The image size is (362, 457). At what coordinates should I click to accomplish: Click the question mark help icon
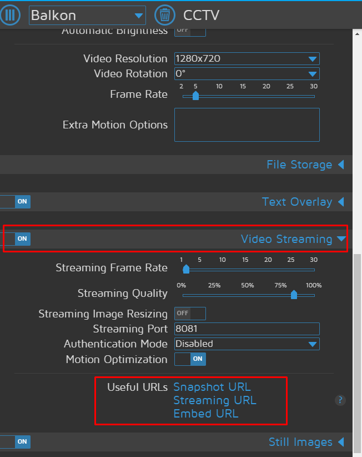coord(341,400)
